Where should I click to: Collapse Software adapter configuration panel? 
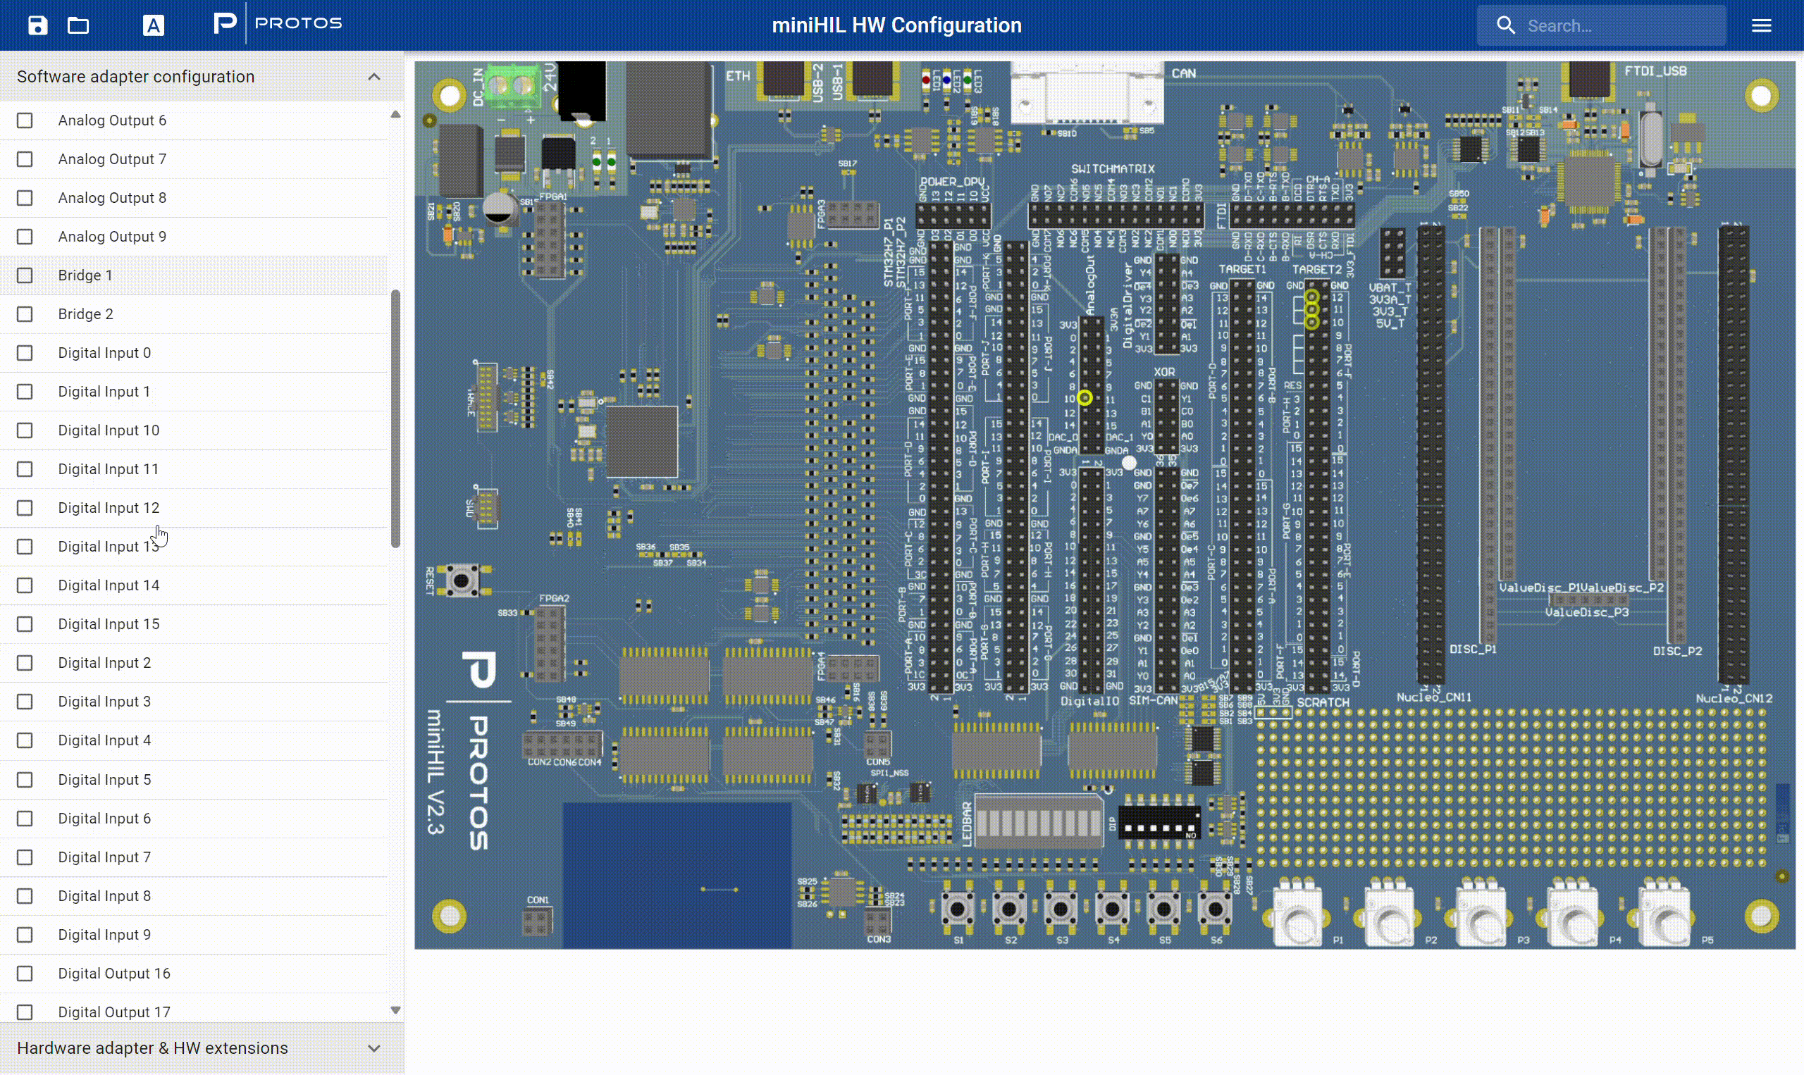click(x=373, y=77)
